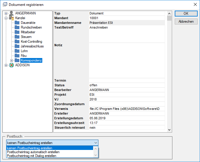Click the Jahresabschluss folder icon
The height and width of the screenshot is (162, 200).
click(17, 46)
